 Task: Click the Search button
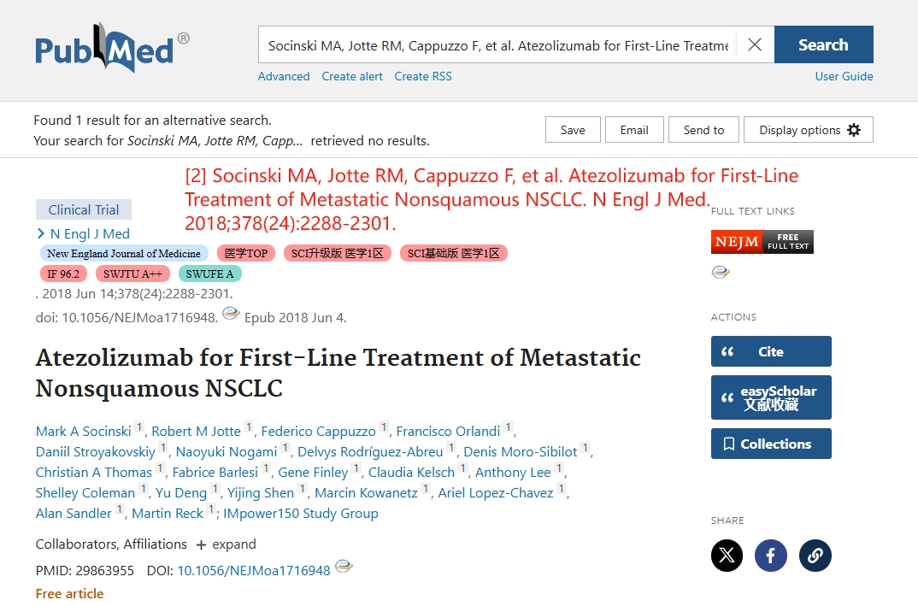point(824,44)
